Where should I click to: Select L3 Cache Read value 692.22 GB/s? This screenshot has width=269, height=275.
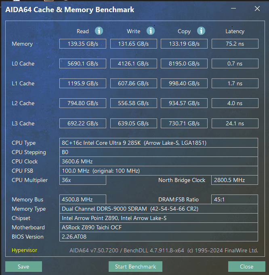(83, 123)
